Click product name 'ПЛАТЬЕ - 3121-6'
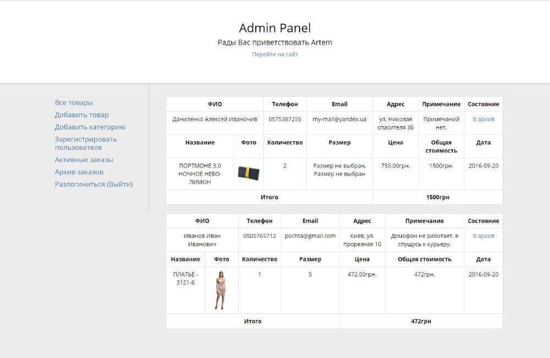Image resolution: width=550 pixels, height=358 pixels. pos(185,278)
